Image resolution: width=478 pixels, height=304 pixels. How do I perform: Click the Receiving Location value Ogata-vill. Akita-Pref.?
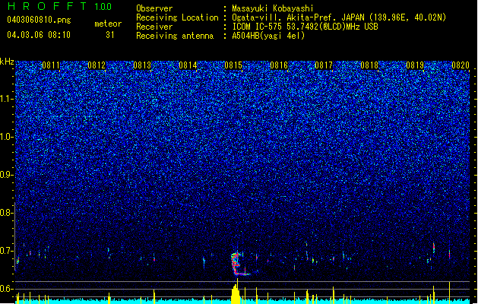pos(283,17)
